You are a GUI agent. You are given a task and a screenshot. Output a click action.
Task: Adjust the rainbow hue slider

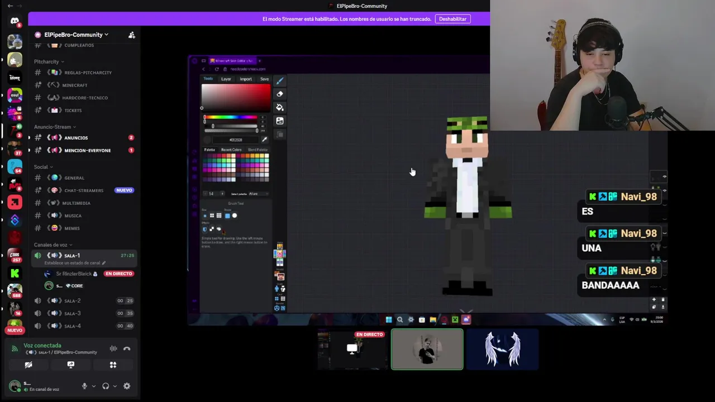click(x=231, y=118)
